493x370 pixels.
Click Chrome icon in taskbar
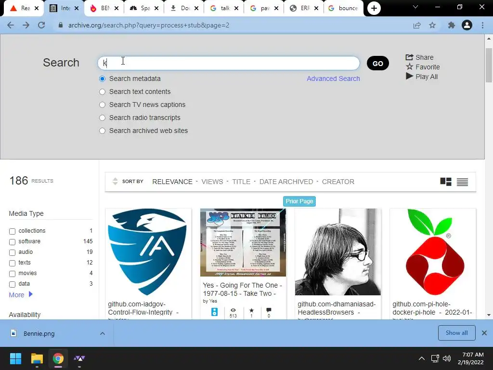pyautogui.click(x=58, y=358)
